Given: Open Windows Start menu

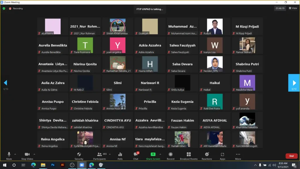Looking at the screenshot, I should point(5,165).
